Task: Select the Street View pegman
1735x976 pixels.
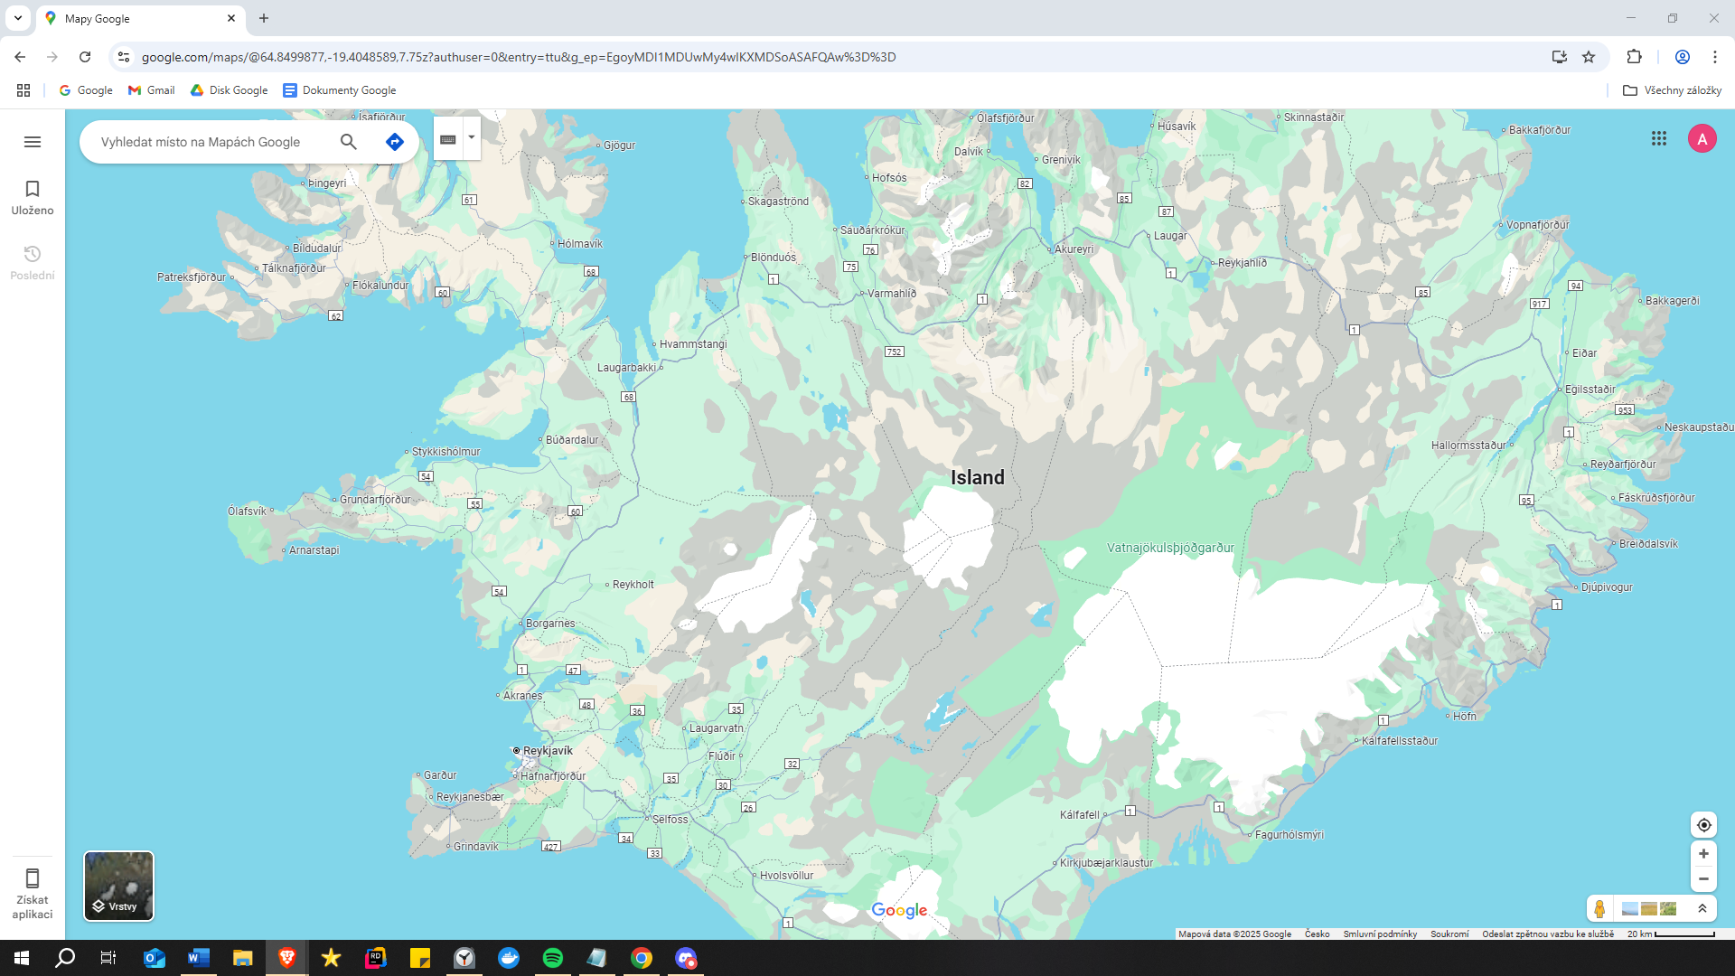Action: 1599,908
